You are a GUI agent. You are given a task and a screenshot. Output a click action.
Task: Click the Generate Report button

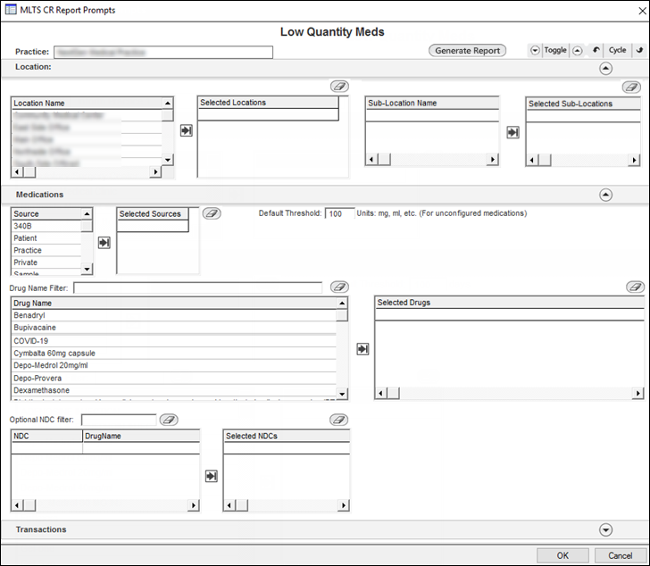click(x=467, y=51)
